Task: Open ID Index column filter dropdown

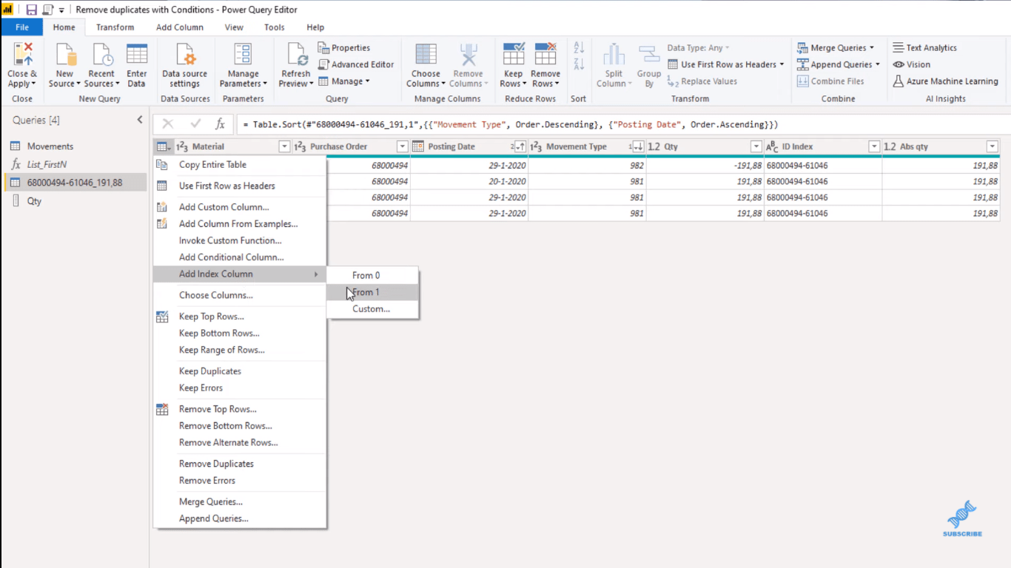Action: pyautogui.click(x=874, y=146)
